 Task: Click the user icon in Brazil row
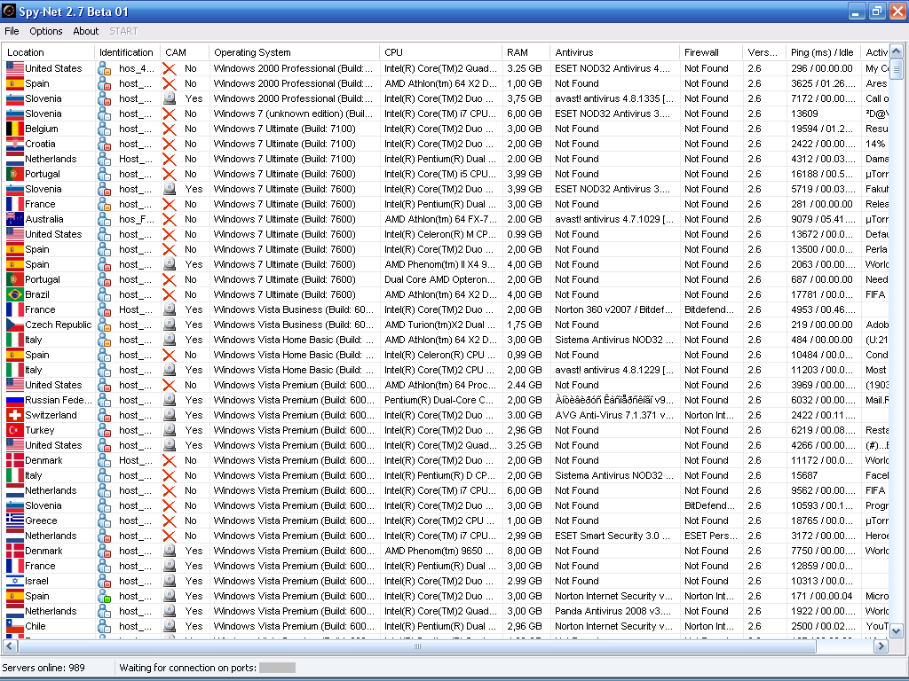coord(105,294)
